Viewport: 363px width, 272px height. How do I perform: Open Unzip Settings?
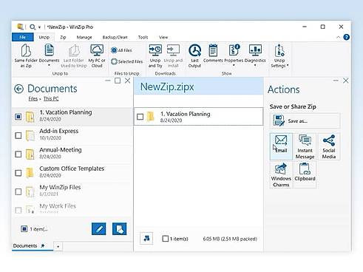pos(279,55)
